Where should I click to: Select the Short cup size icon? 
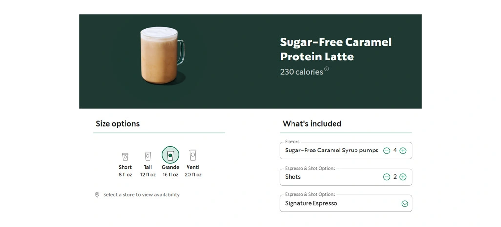[x=125, y=156]
